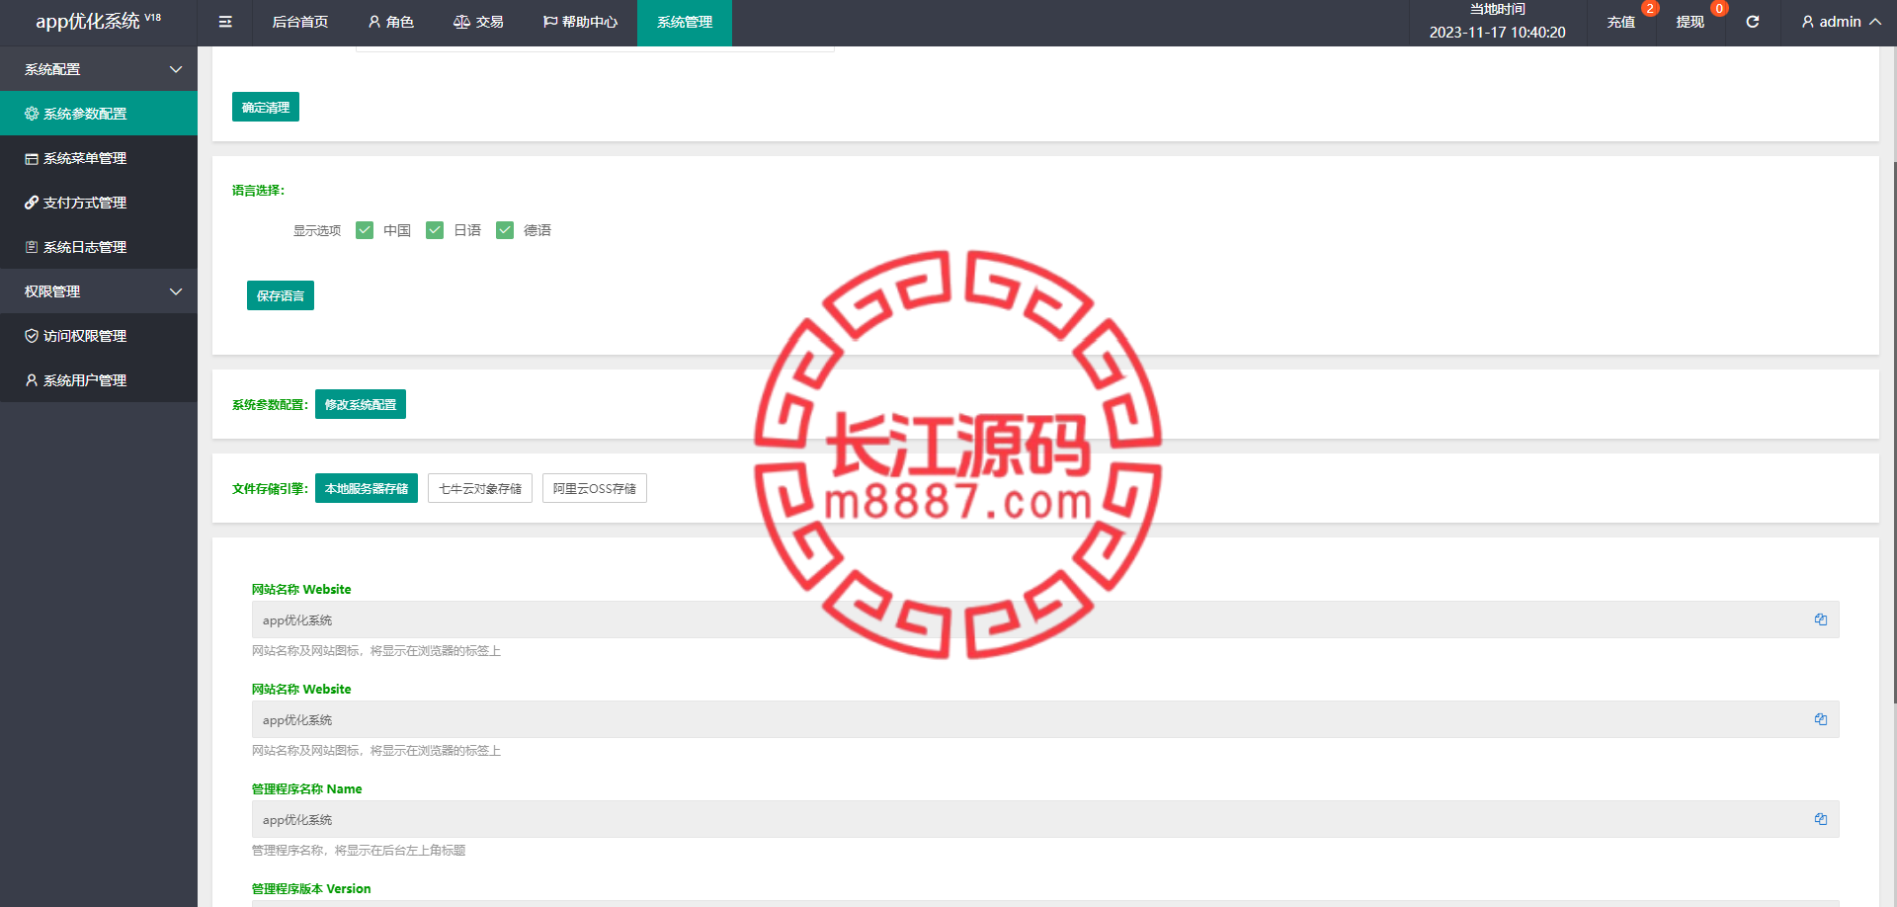Screen dimensions: 1897x907
Task: Click the 确定清理 button
Action: [266, 107]
